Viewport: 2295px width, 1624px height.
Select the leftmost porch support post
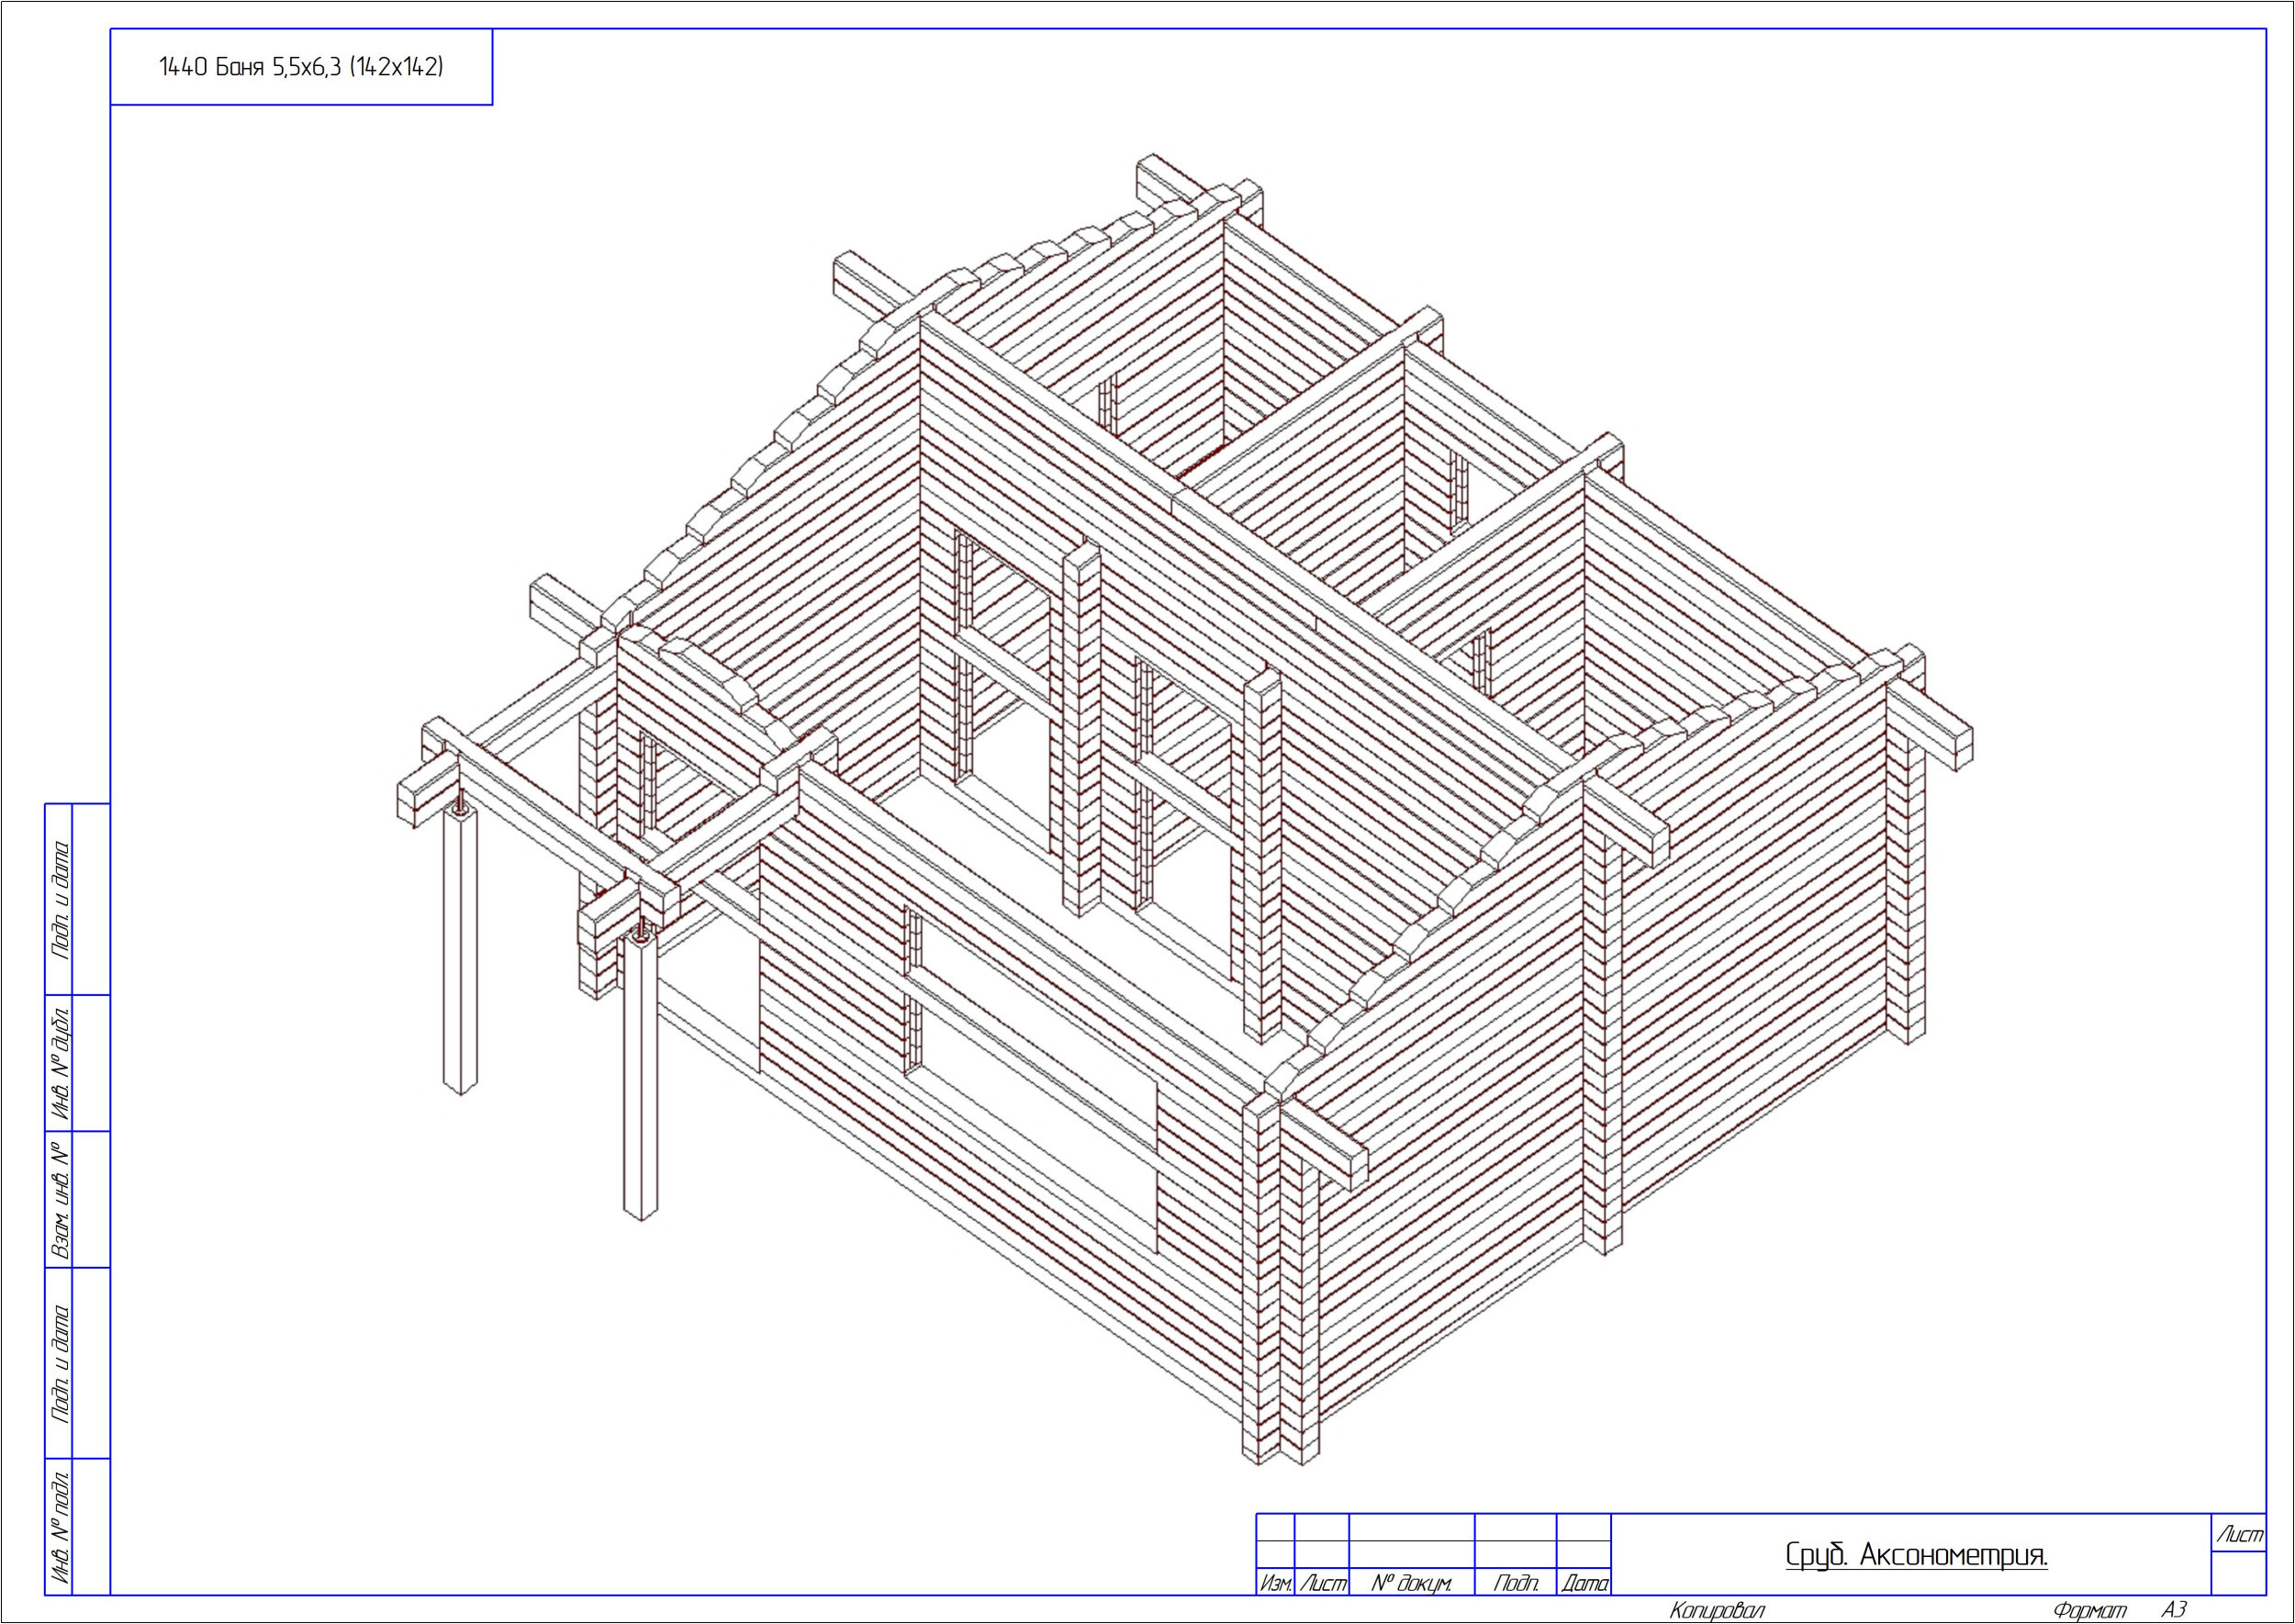460,950
